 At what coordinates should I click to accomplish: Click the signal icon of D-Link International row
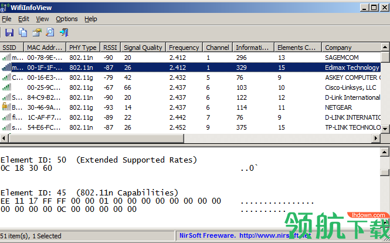coord(6,97)
